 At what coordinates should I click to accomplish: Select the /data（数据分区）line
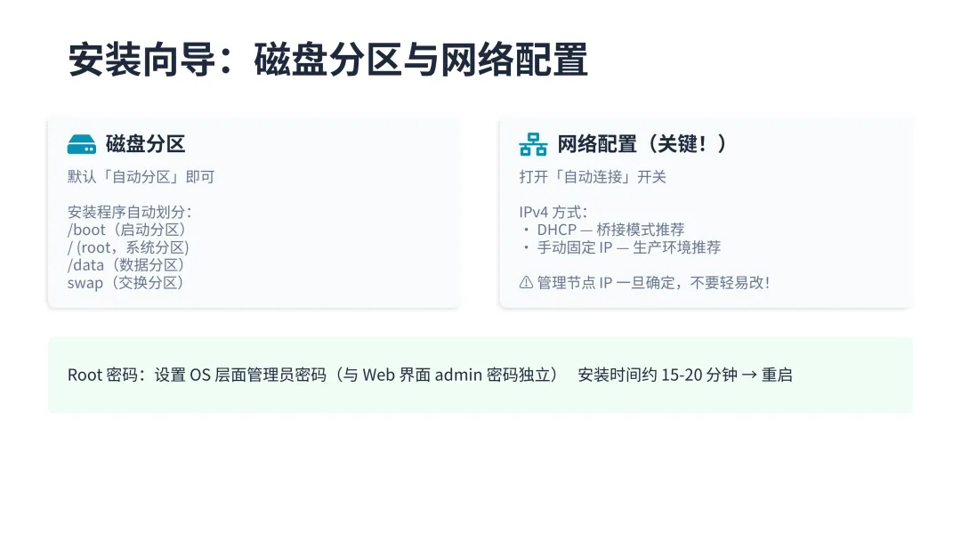point(126,265)
